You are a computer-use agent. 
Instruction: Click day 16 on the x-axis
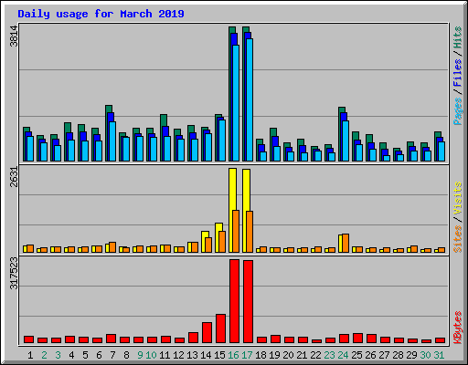[x=233, y=355]
